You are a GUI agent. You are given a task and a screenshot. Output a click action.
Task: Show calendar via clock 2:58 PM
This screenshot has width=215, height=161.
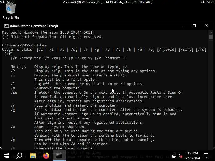[x=192, y=156]
